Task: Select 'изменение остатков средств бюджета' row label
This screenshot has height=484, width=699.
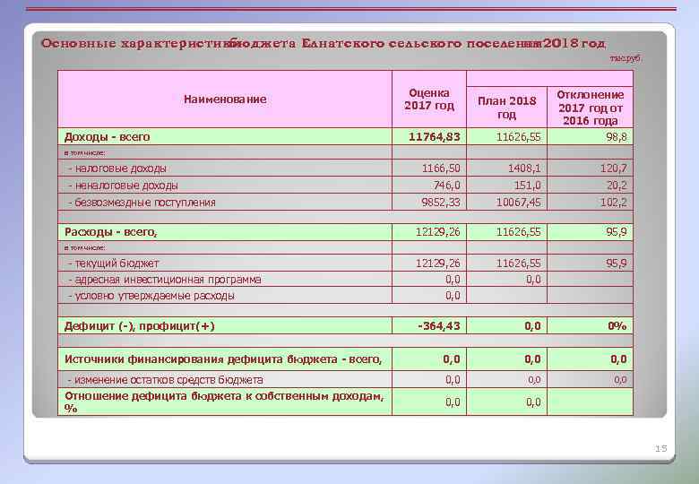Action: pyautogui.click(x=166, y=380)
